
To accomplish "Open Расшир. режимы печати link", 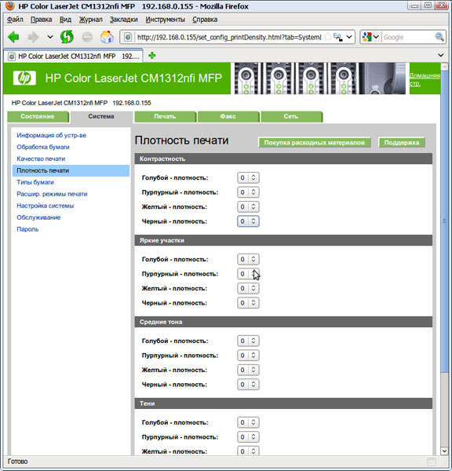I will coord(52,194).
